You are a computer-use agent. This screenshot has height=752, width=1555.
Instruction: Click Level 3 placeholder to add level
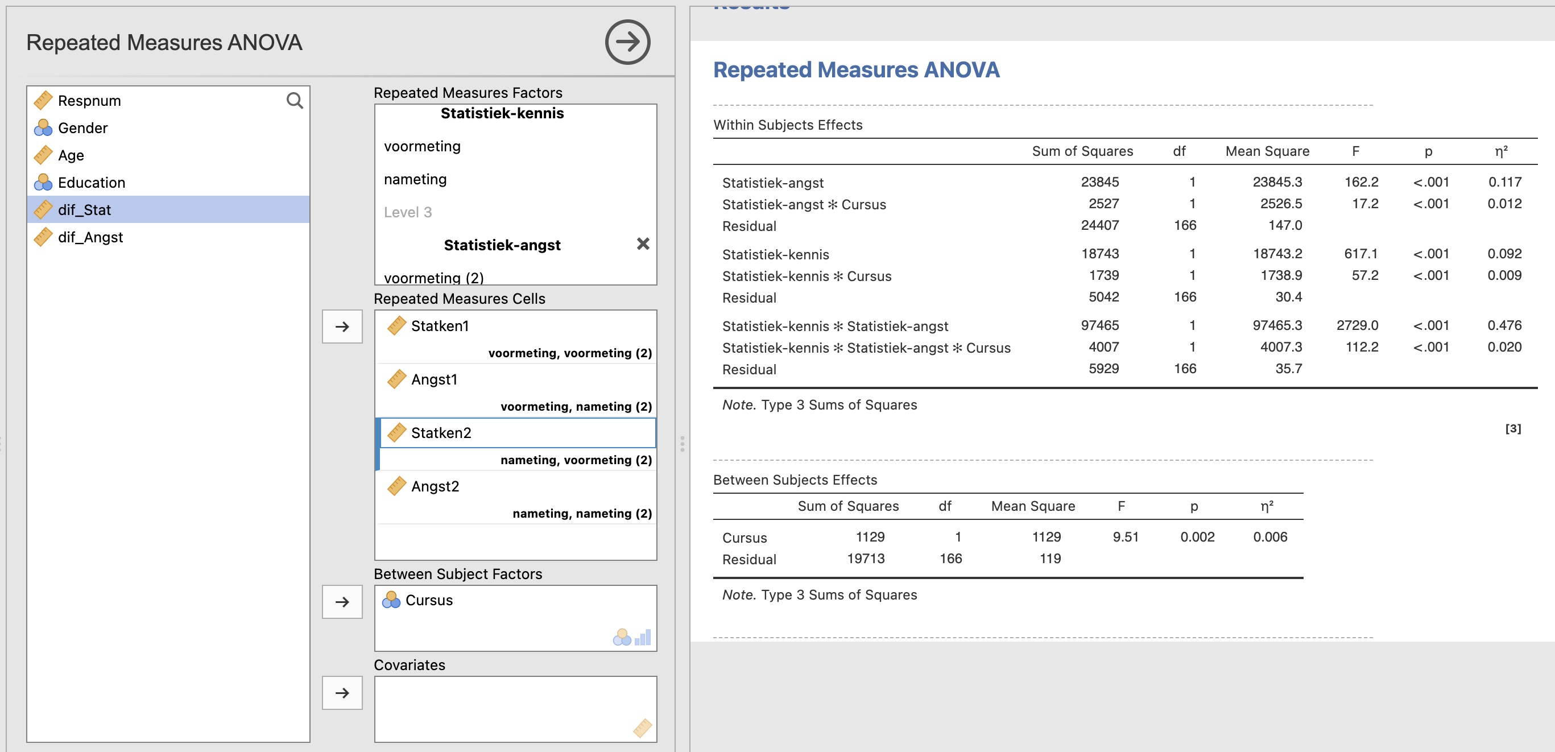pyautogui.click(x=408, y=212)
